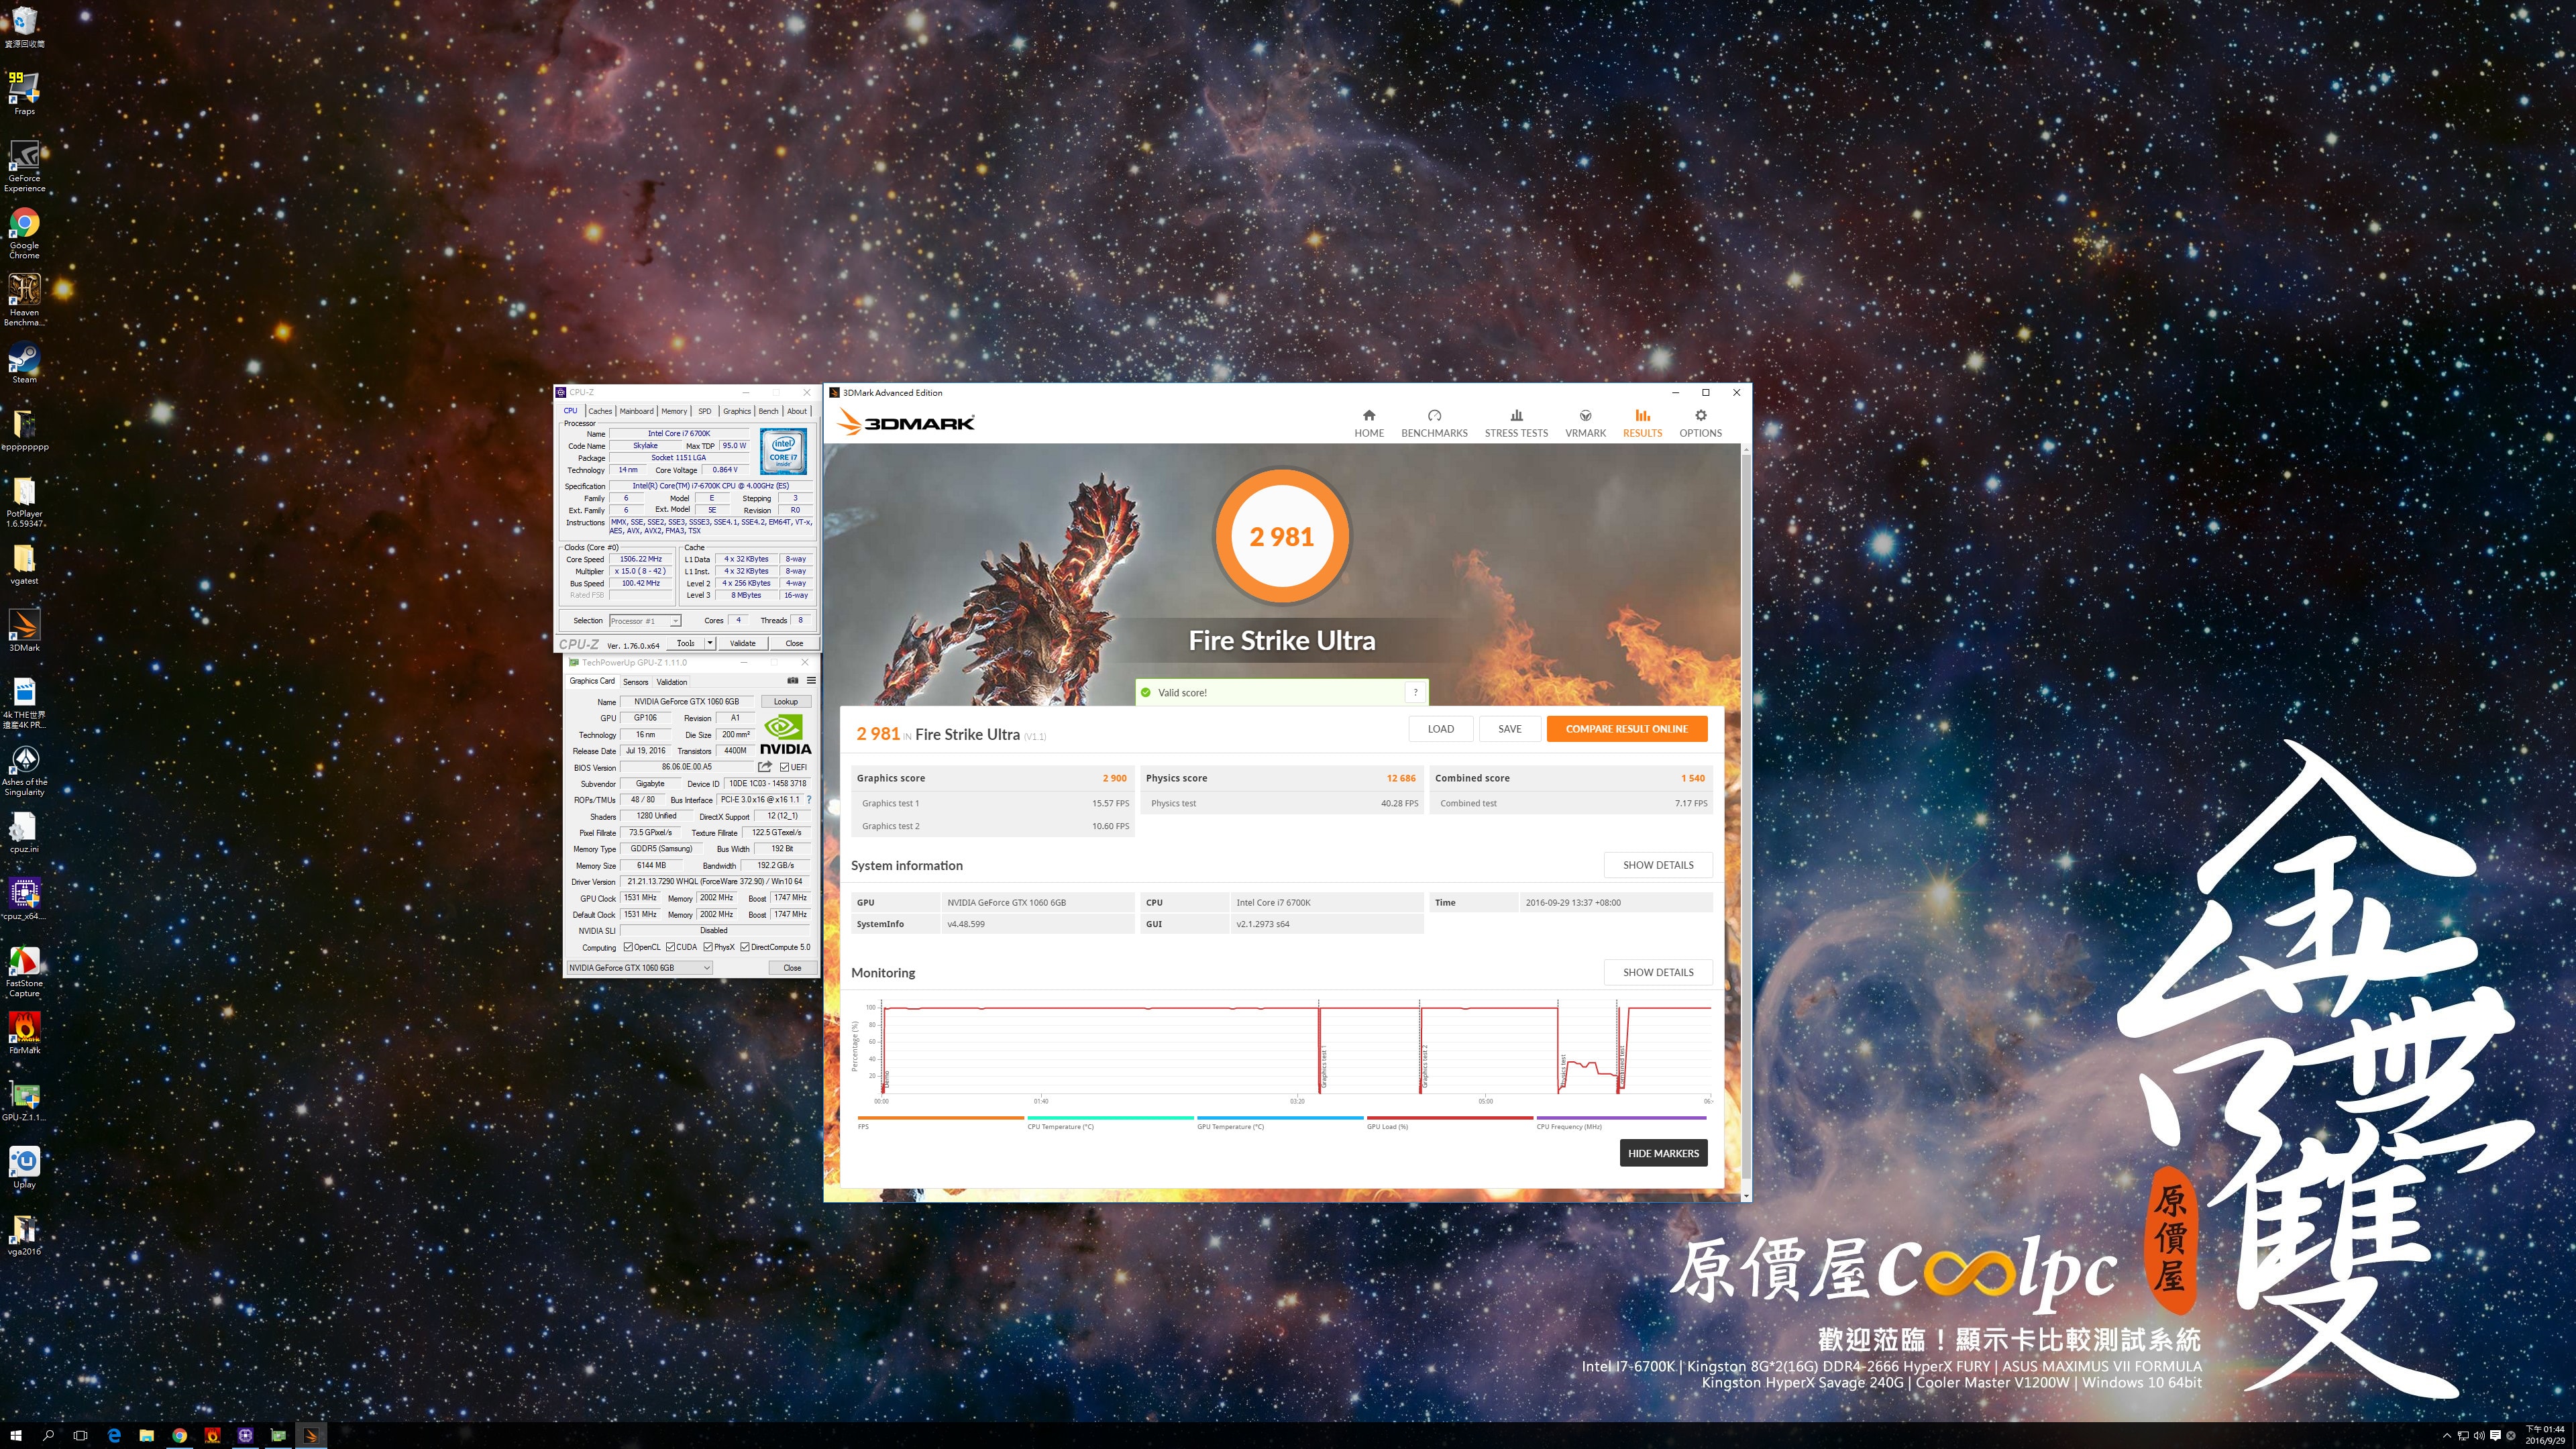Open the Sensors tab in GPU-Z

pyautogui.click(x=636, y=682)
